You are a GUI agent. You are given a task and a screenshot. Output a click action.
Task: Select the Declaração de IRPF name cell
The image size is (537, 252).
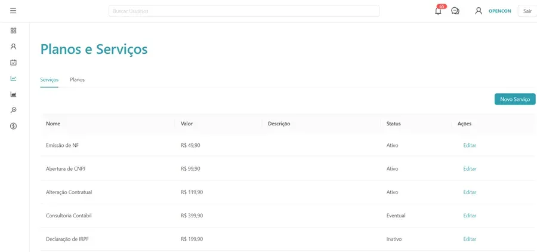67,239
